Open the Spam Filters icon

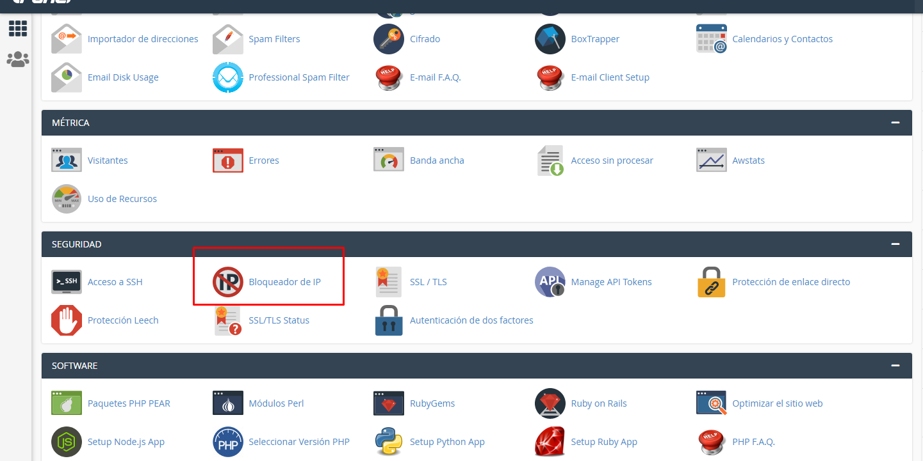tap(228, 39)
